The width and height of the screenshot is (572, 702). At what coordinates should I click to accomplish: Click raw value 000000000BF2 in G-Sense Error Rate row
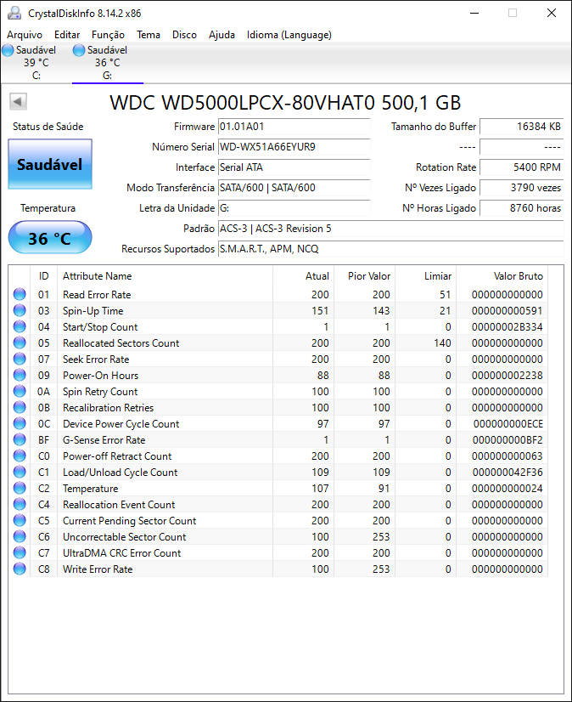tap(508, 440)
